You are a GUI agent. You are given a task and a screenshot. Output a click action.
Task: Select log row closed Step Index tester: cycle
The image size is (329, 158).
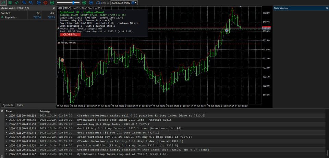click(x=165, y=120)
